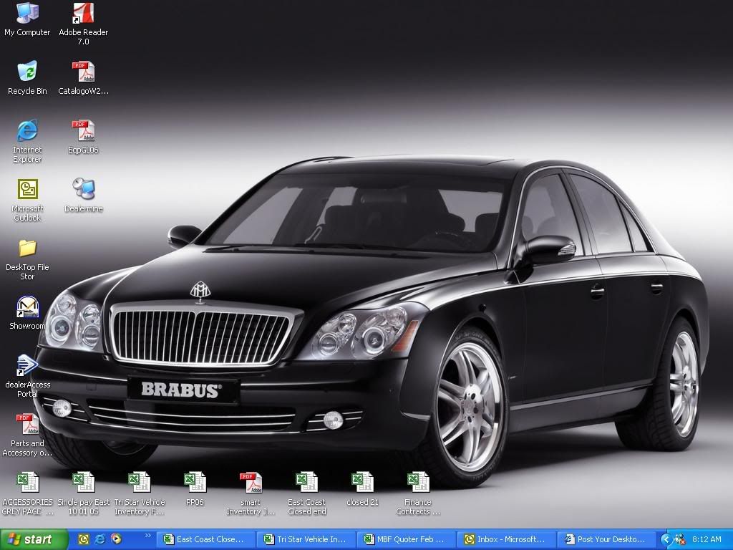Switch to the MBF Quoter Feb taskbar window
This screenshot has width=733, height=550.
tap(404, 539)
